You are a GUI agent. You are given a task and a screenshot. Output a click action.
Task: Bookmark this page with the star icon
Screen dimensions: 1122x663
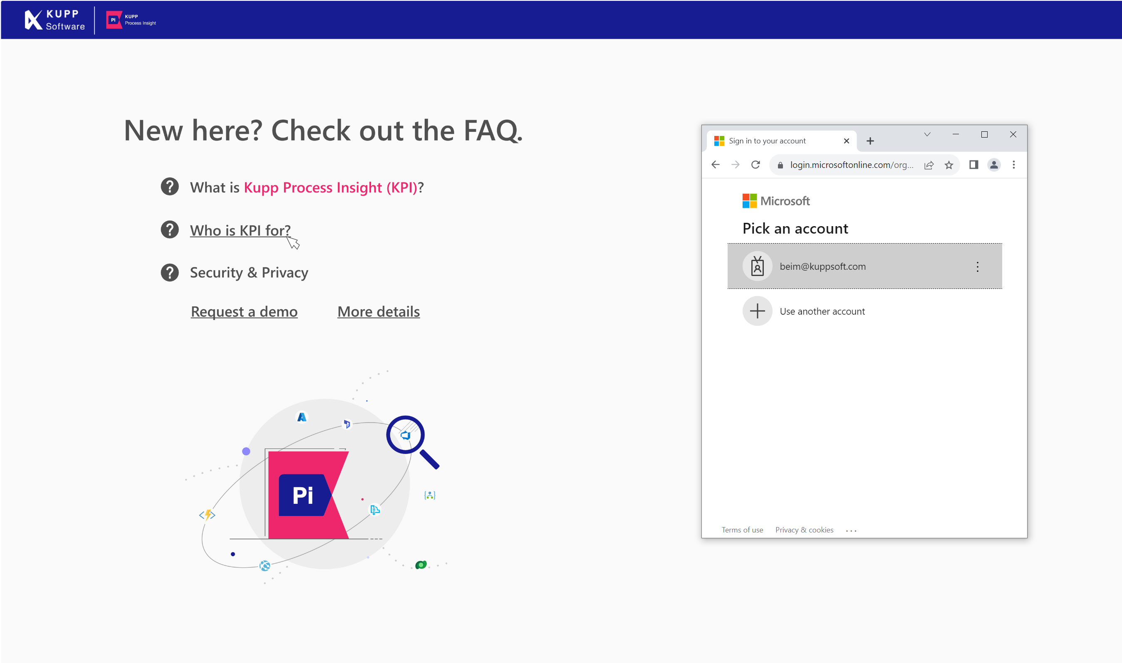coord(949,165)
